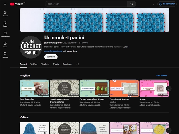Open the uncrochetparici.com link
The width and height of the screenshot is (179, 134).
(53, 51)
